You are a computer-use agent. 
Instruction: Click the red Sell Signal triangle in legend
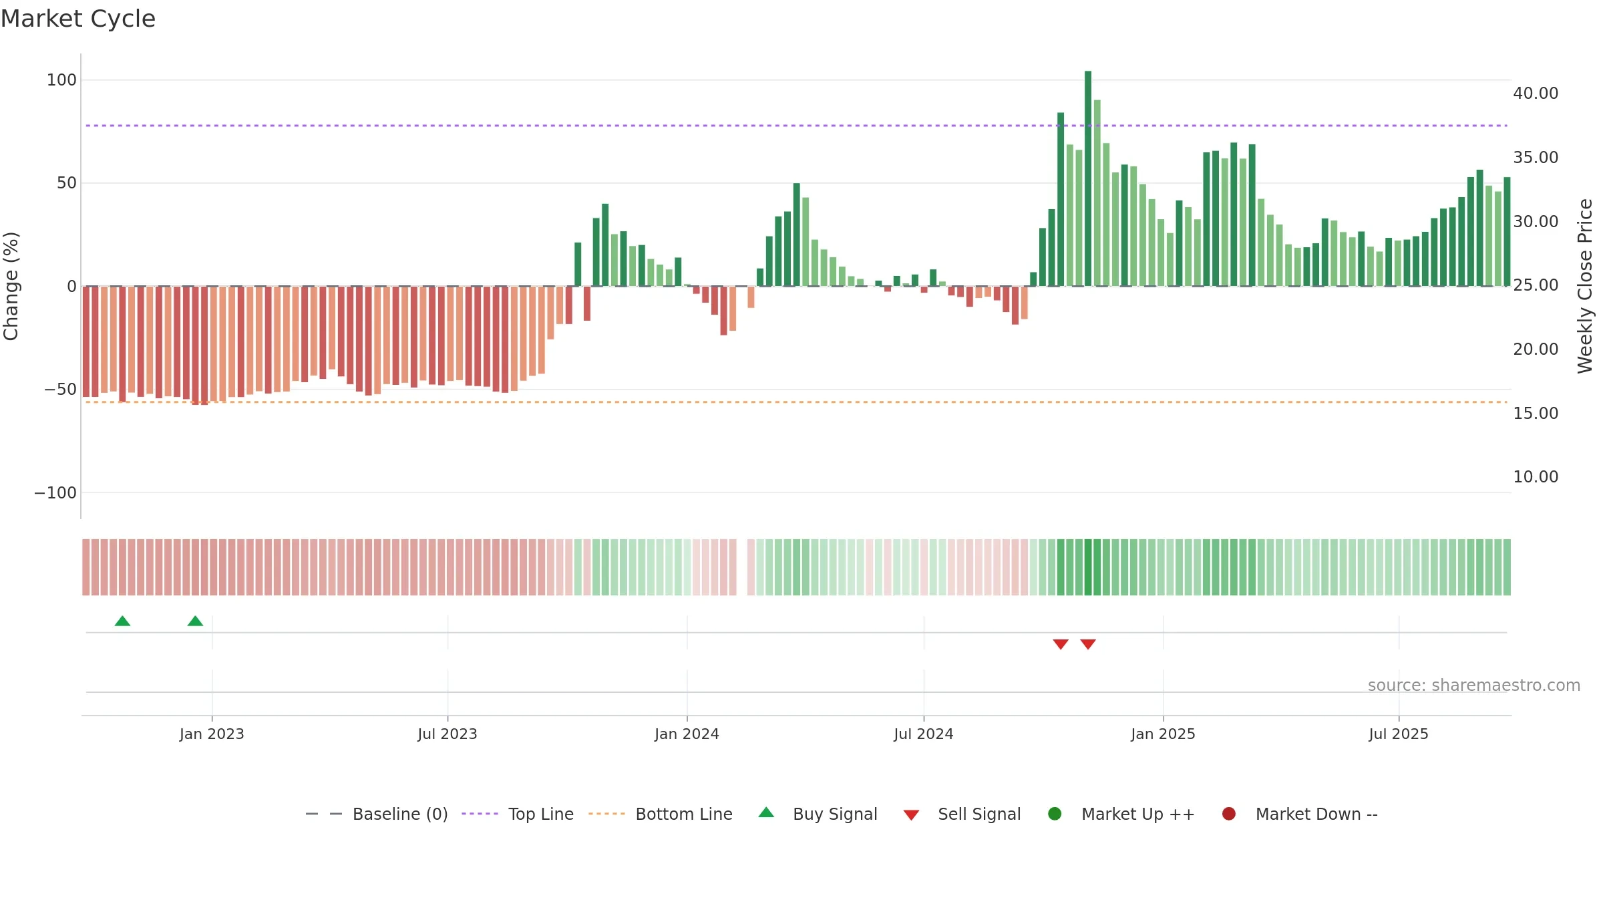click(x=911, y=815)
